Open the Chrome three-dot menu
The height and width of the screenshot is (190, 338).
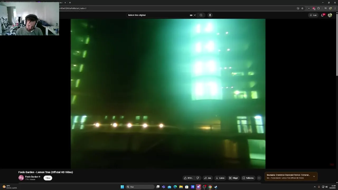tap(335, 8)
